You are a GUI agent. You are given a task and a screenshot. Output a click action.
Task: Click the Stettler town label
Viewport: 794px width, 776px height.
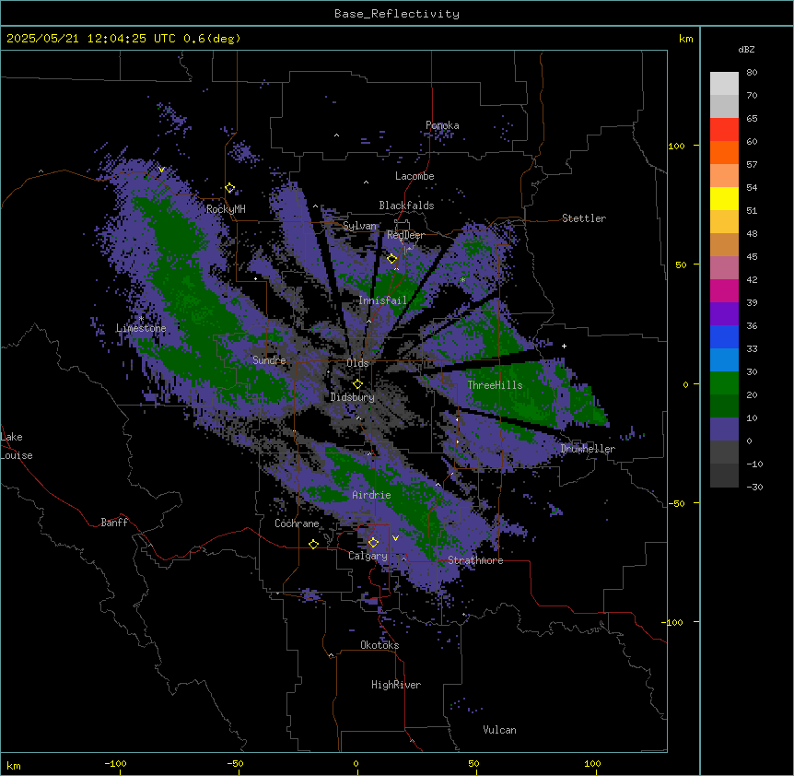click(x=584, y=218)
